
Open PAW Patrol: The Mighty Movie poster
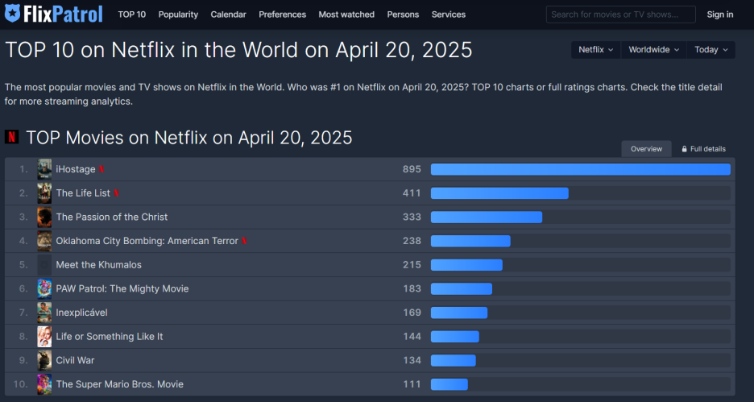(44, 288)
